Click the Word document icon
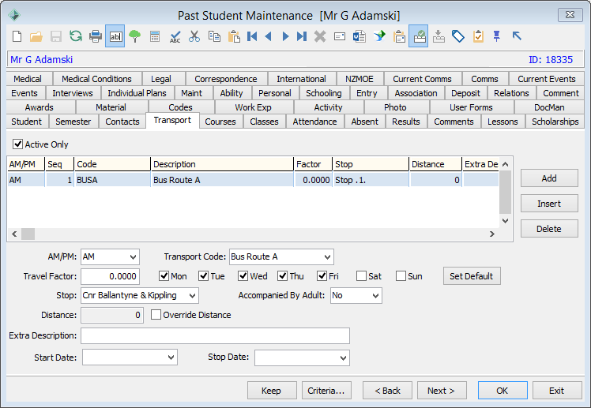Viewport: 591px width, 408px height. (359, 36)
